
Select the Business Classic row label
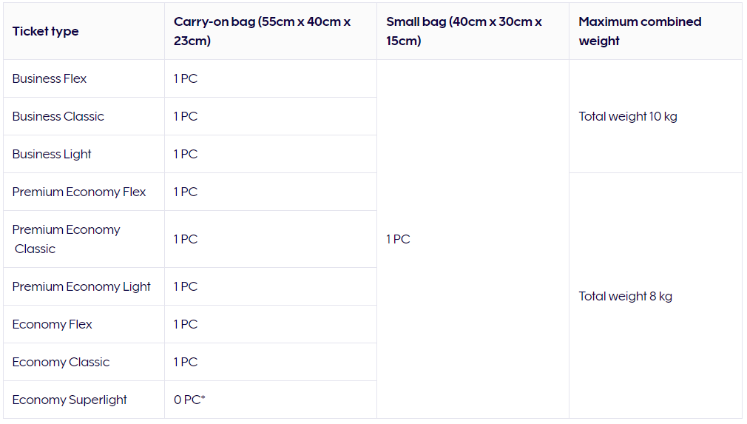[x=58, y=117]
